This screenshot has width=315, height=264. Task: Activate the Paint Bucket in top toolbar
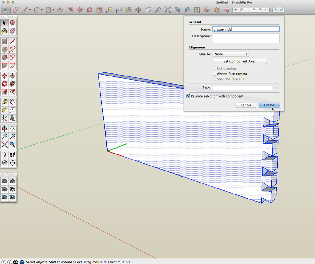pyautogui.click(x=129, y=10)
